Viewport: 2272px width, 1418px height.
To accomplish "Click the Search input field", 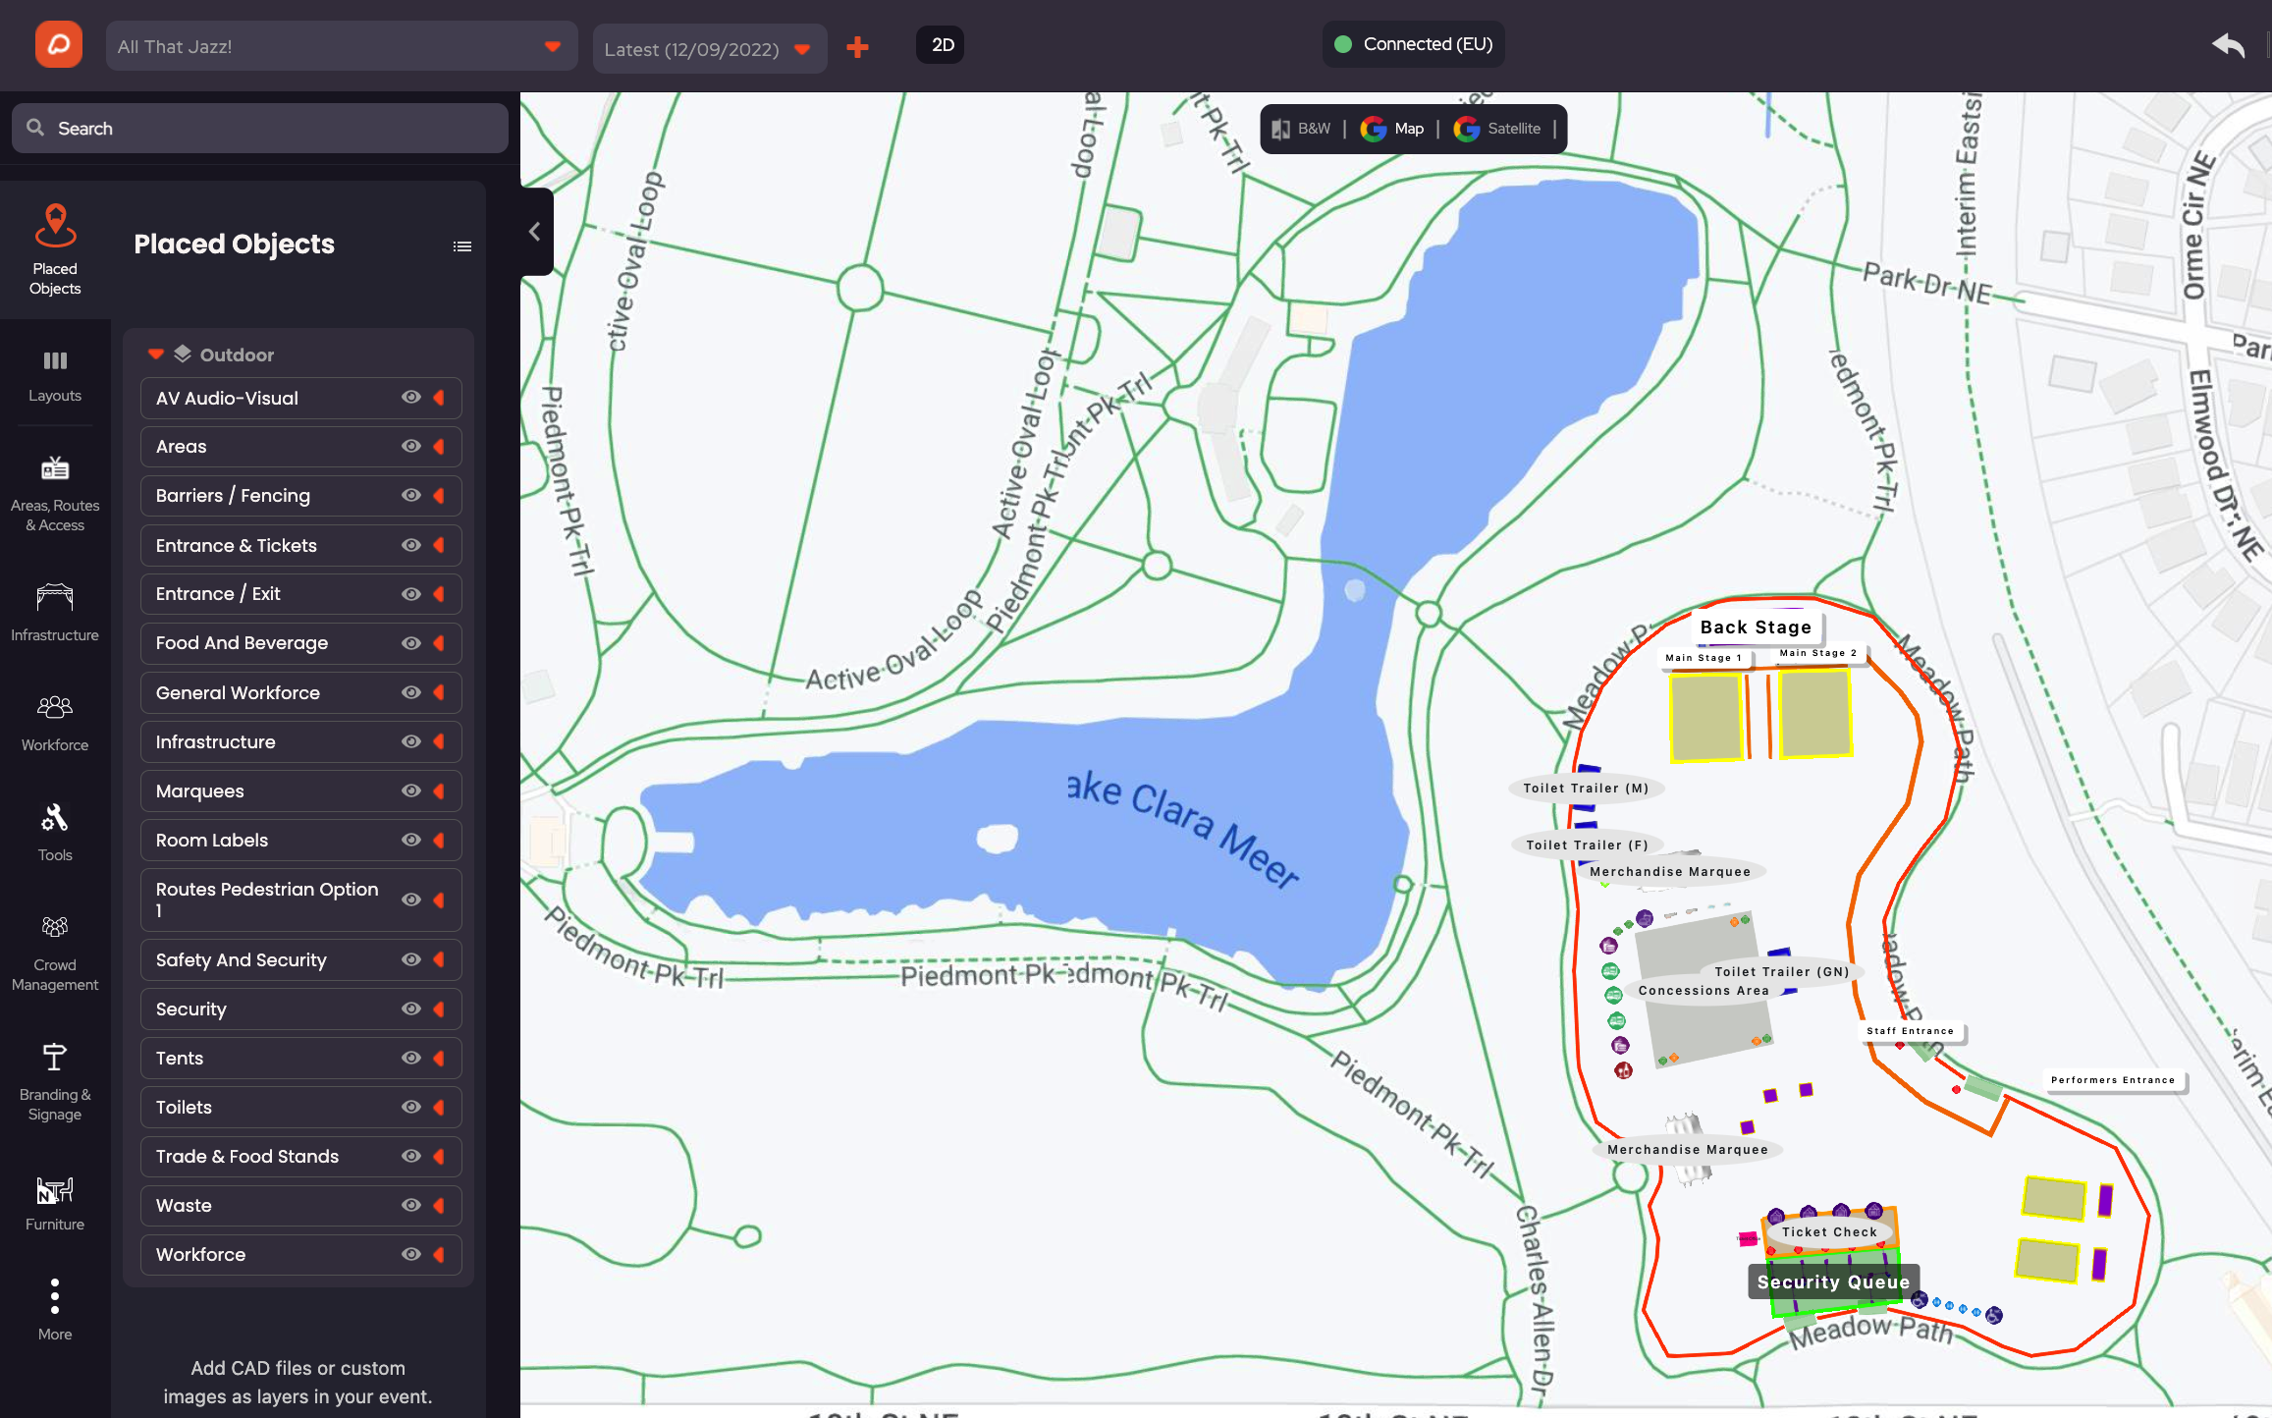I will pyautogui.click(x=260, y=129).
